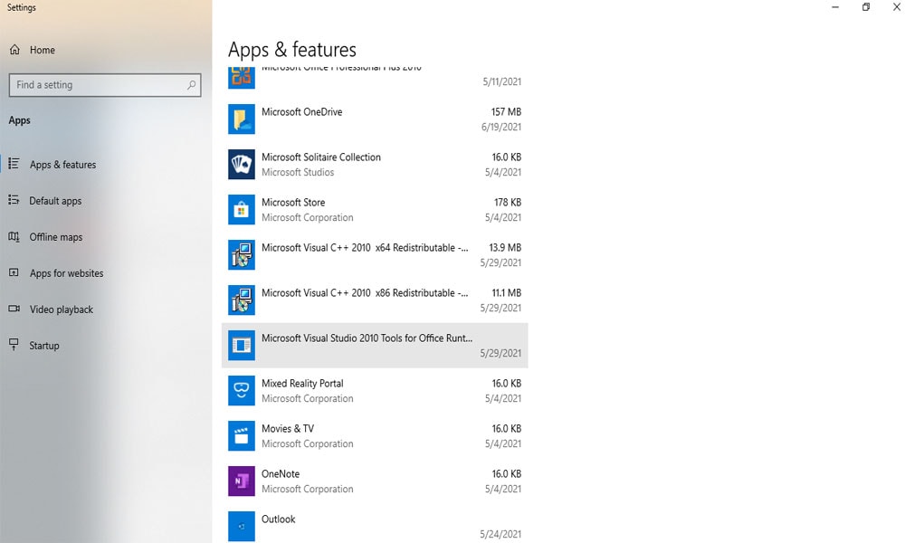Select Microsoft Solitaire Collection app name
Image resolution: width=905 pixels, height=543 pixels.
pyautogui.click(x=321, y=157)
